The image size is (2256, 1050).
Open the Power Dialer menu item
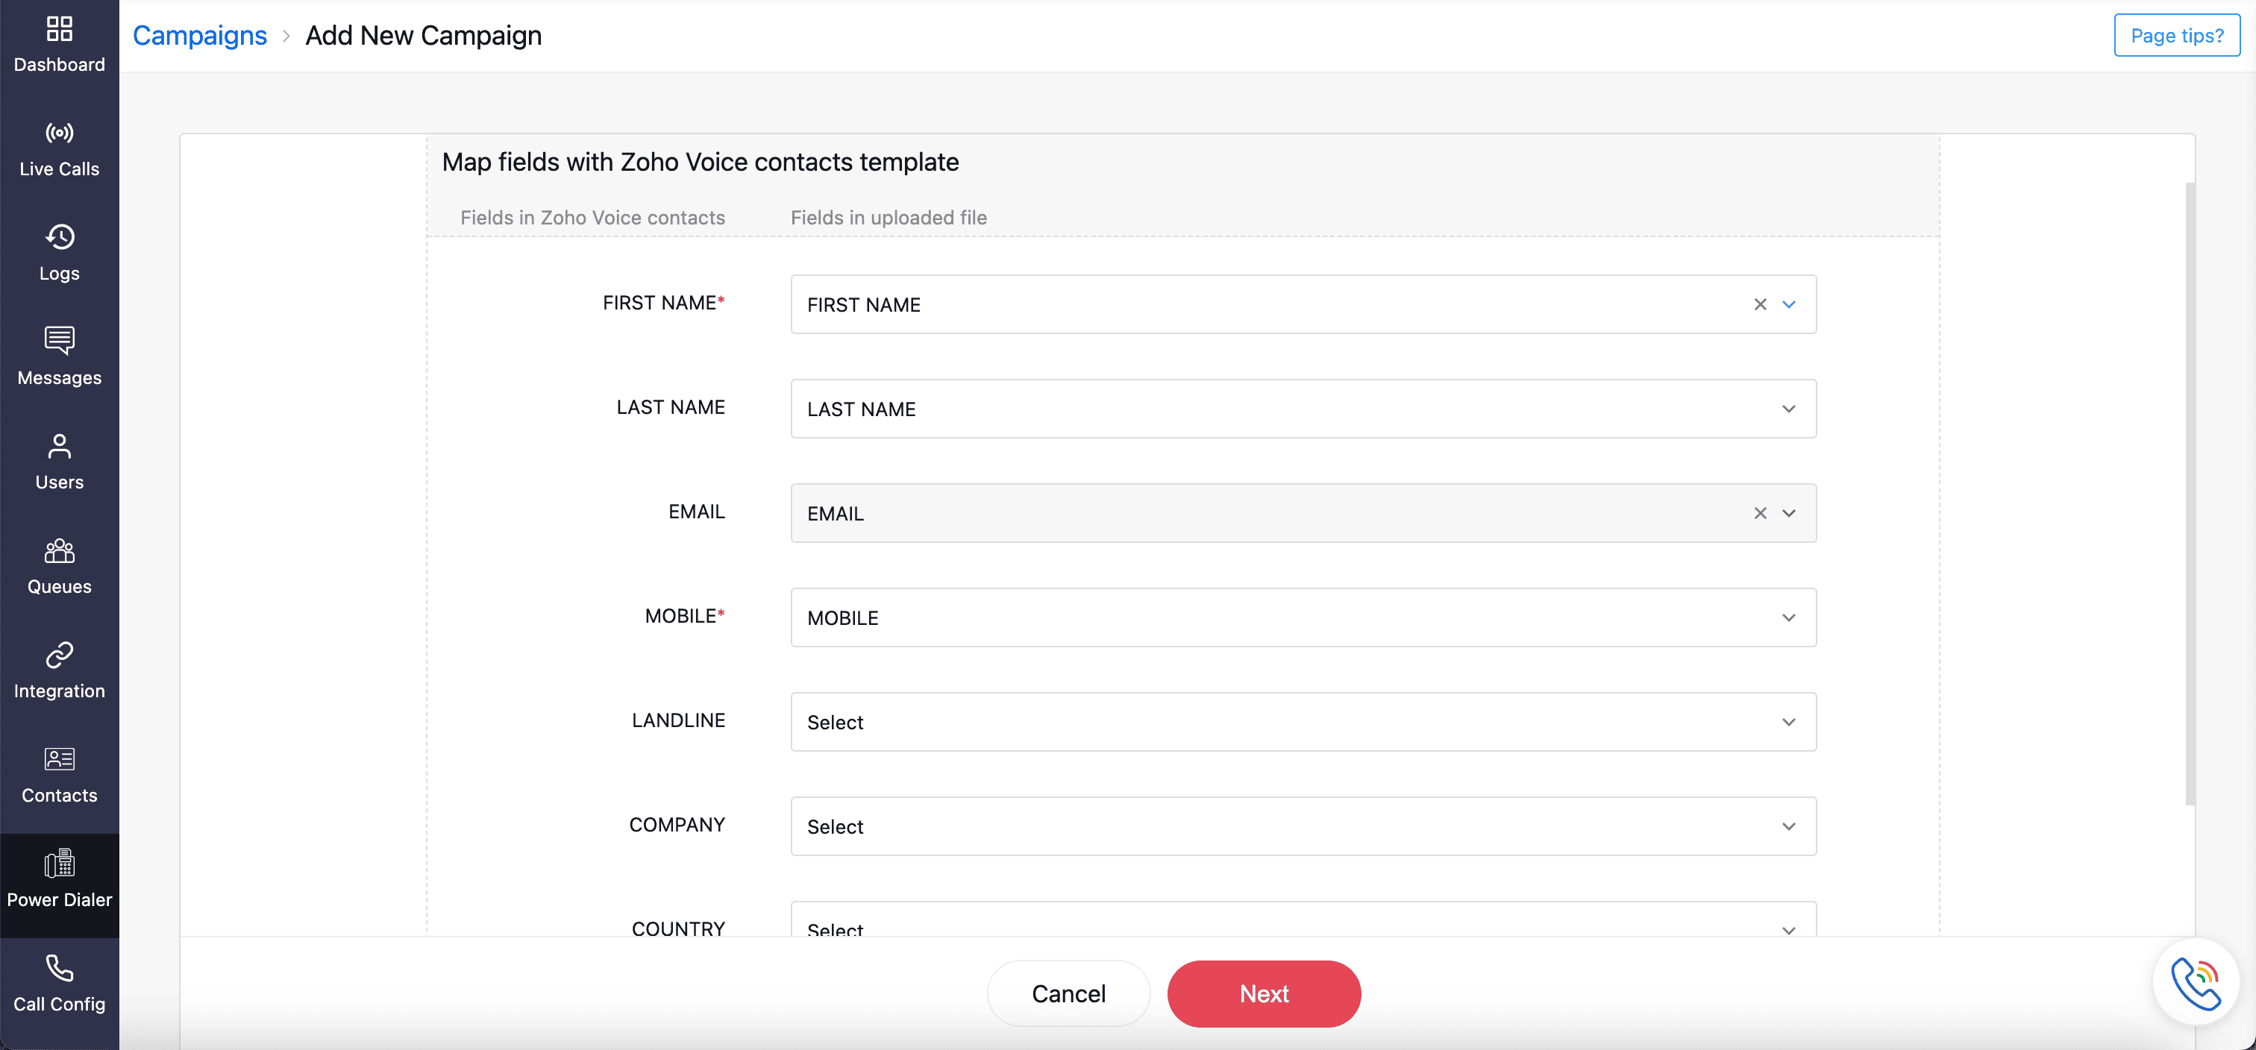coord(59,879)
